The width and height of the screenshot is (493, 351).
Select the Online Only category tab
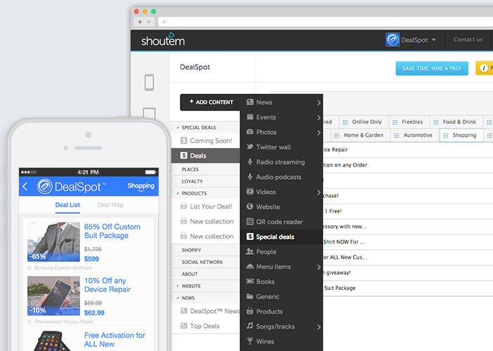coord(364,122)
